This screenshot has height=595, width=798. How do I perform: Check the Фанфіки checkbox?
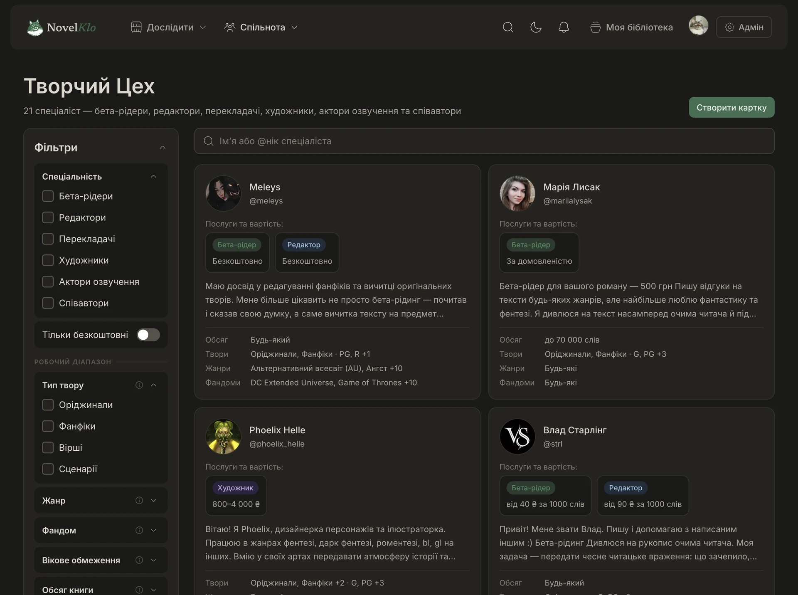48,426
